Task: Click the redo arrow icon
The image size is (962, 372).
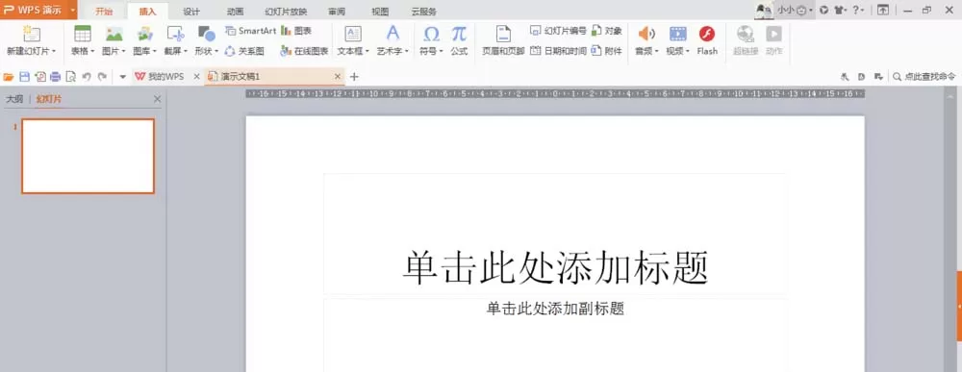Action: (x=102, y=77)
